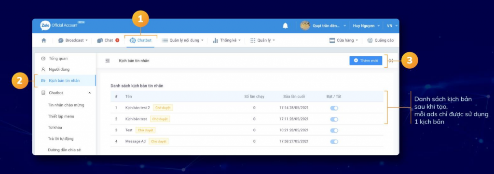Expand the Thống kê dropdown
Image resolution: width=494 pixels, height=174 pixels.
pyautogui.click(x=227, y=40)
